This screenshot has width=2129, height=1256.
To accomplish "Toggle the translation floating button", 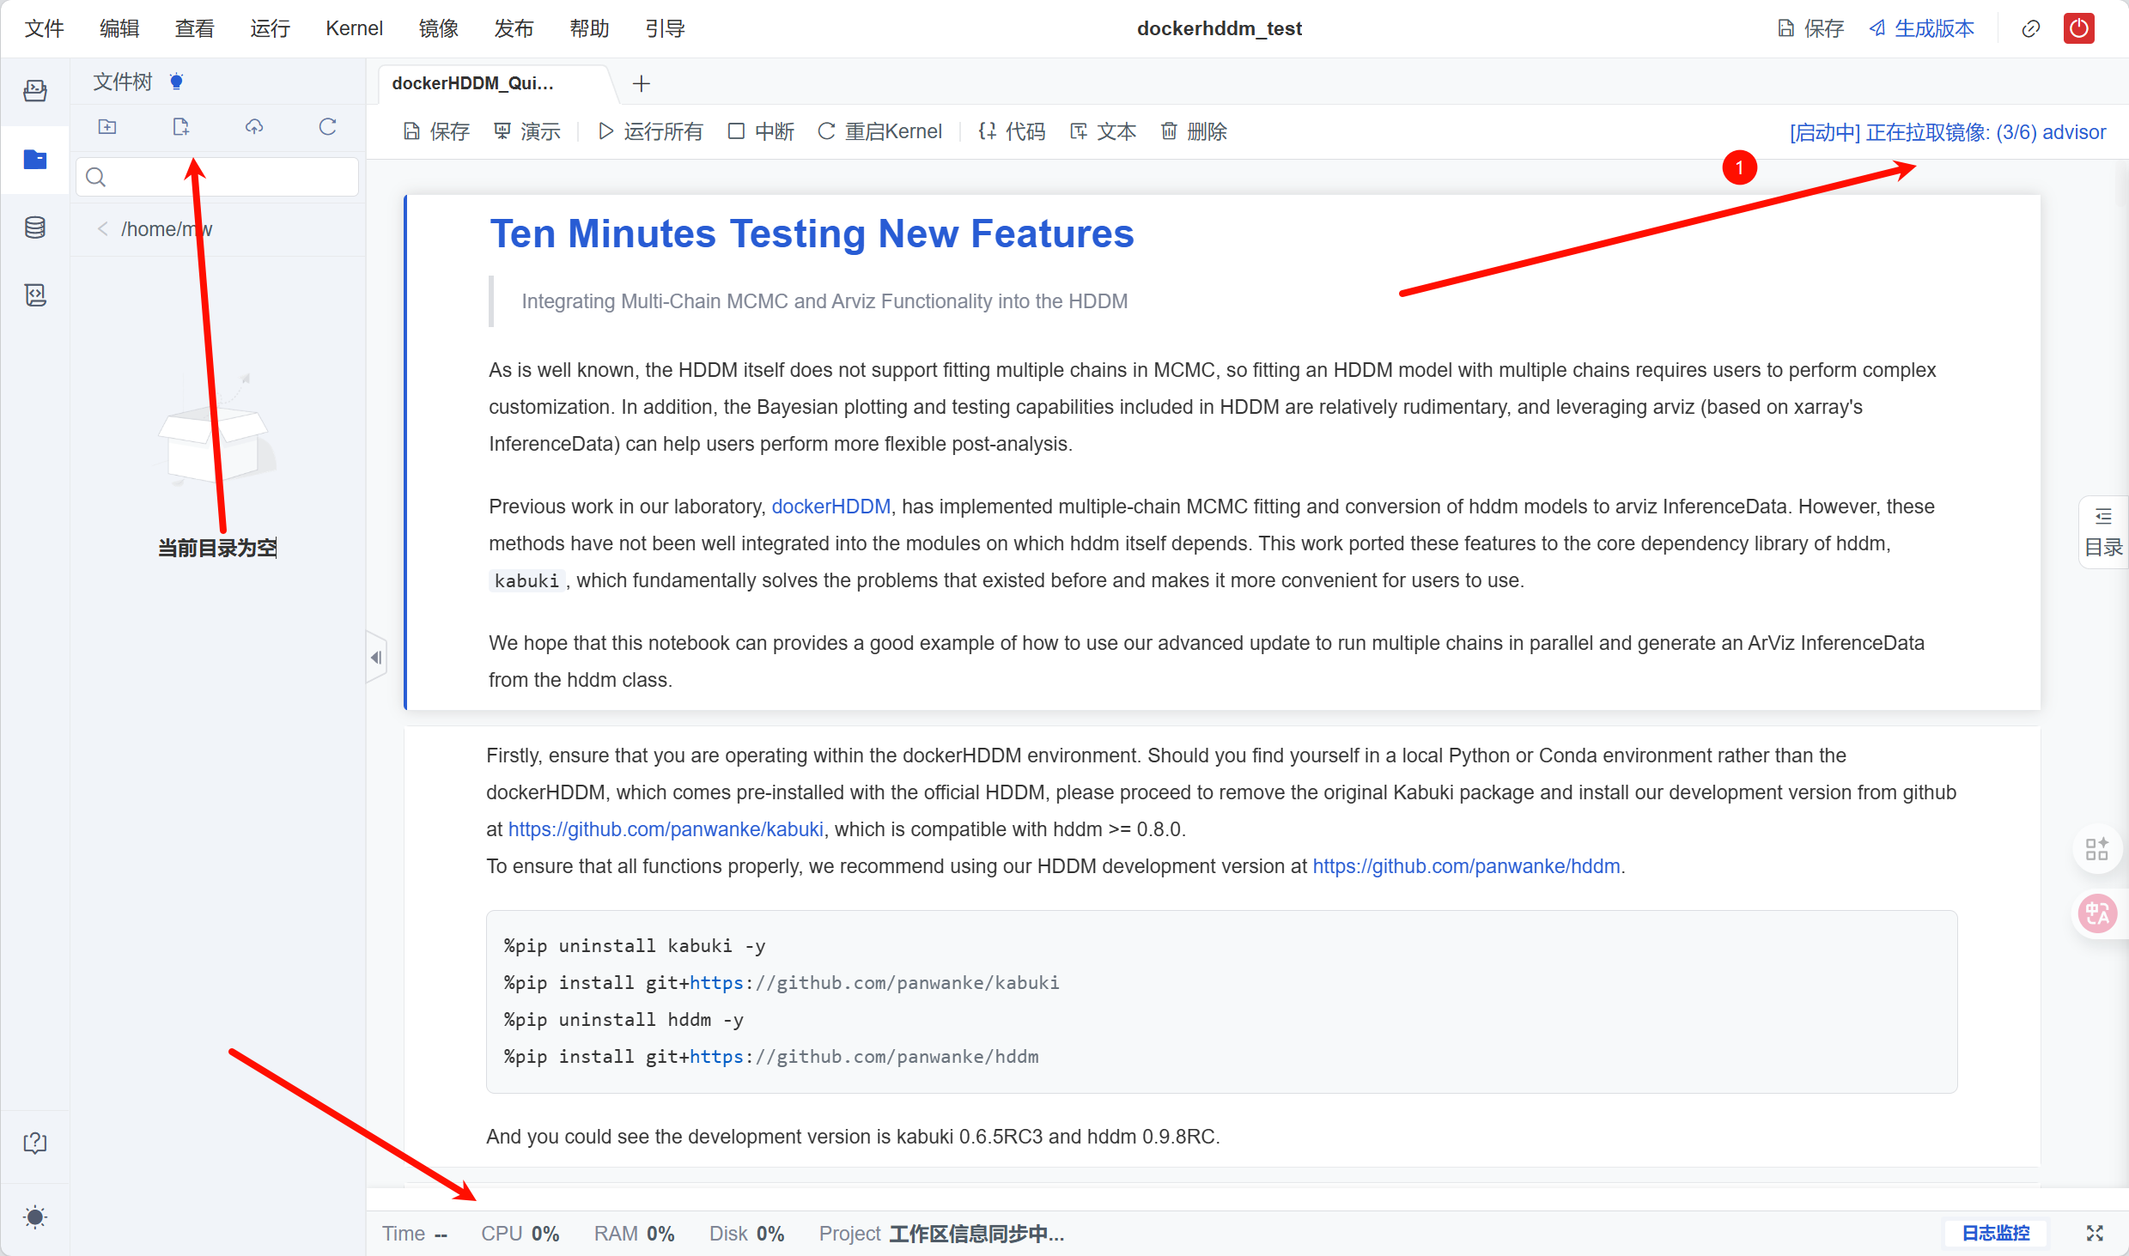I will pos(2096,913).
